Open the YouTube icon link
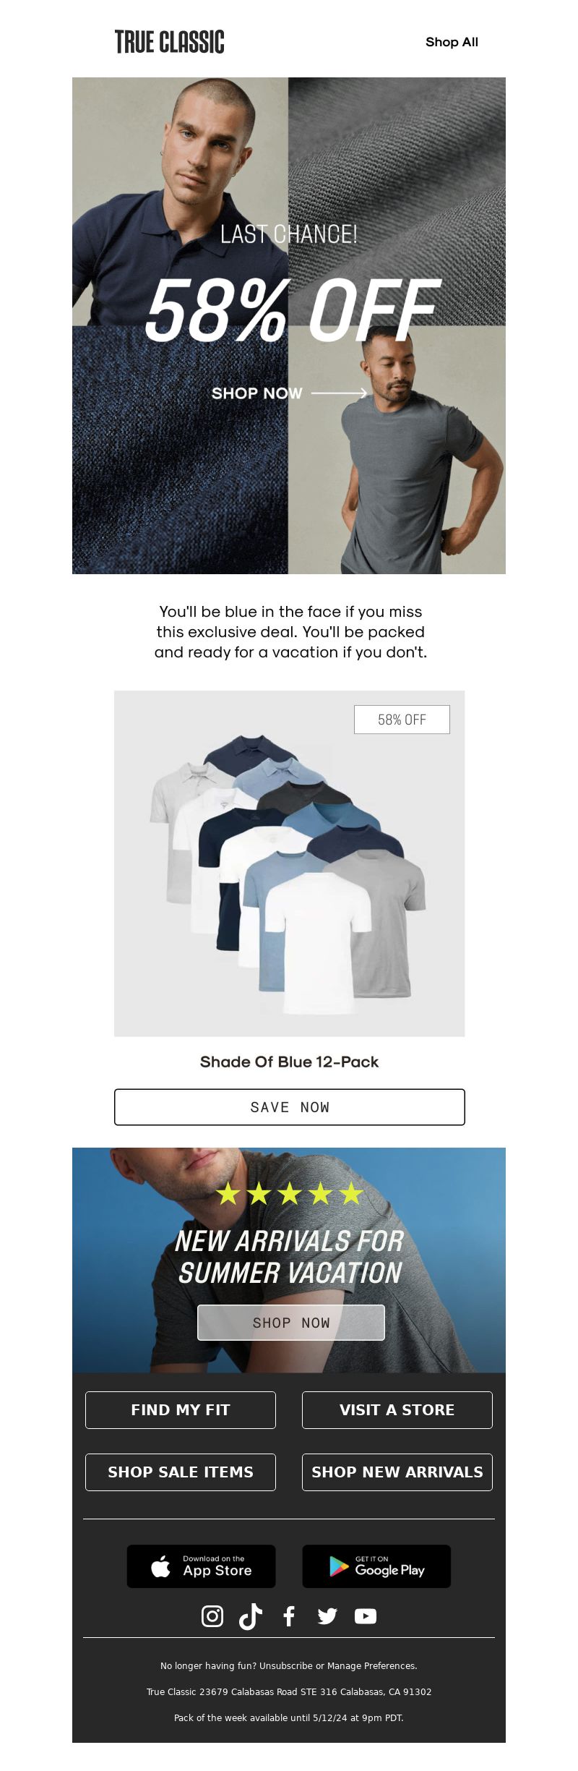 [x=366, y=1616]
